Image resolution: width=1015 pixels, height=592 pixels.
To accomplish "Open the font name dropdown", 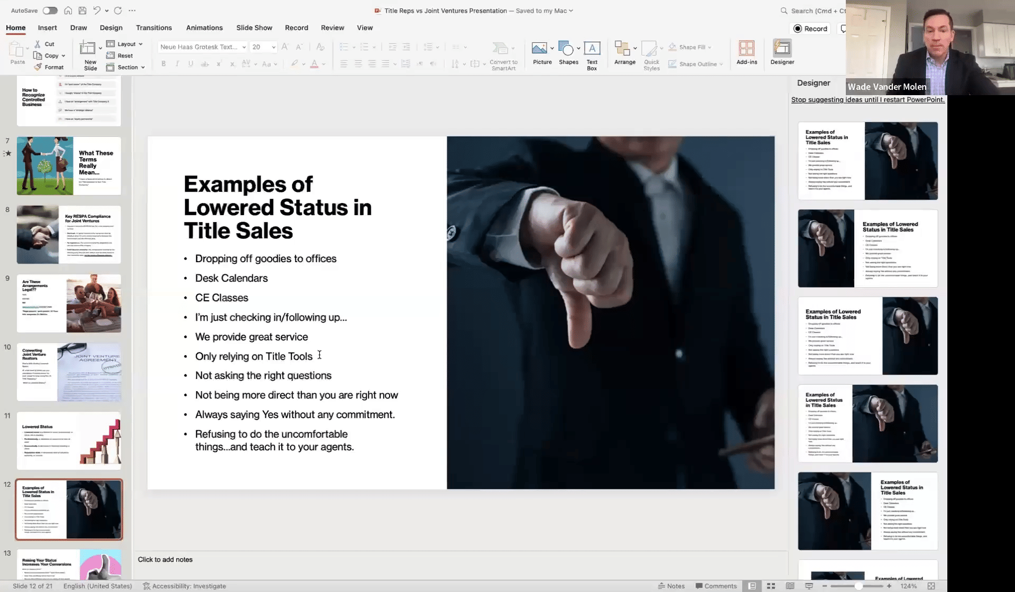I will coord(244,47).
